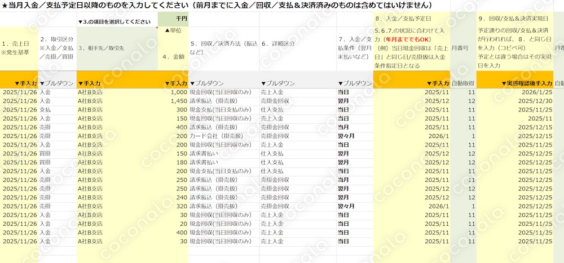Select the 180 amount cell
Image resolution: width=564 pixels, height=263 pixels.
click(173, 162)
